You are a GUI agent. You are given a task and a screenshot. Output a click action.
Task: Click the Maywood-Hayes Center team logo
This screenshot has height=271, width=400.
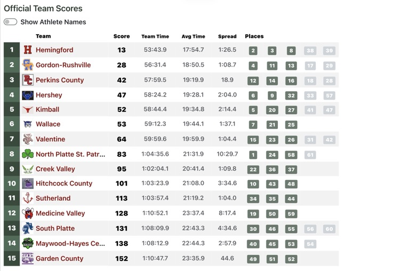point(28,243)
